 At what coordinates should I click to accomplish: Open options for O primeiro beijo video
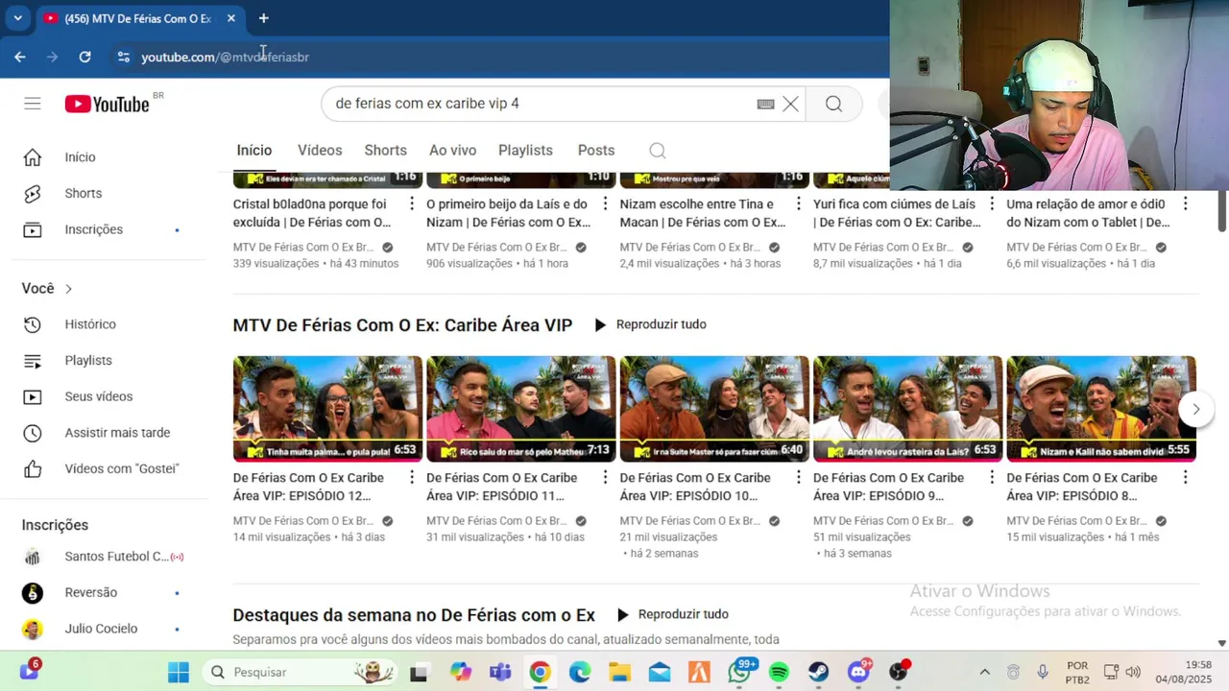[605, 203]
